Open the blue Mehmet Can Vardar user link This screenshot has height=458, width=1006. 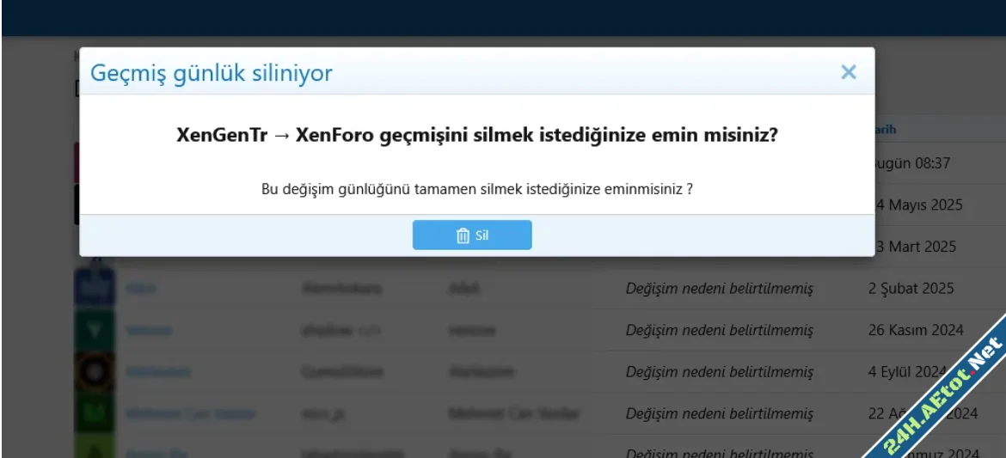tap(191, 413)
